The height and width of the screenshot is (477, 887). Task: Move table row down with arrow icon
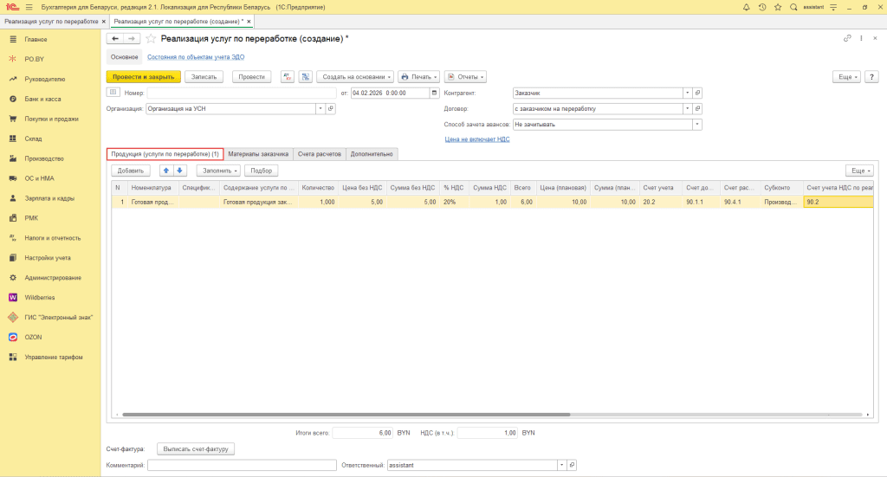[180, 171]
